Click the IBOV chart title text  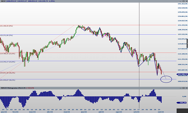coord(28,1)
